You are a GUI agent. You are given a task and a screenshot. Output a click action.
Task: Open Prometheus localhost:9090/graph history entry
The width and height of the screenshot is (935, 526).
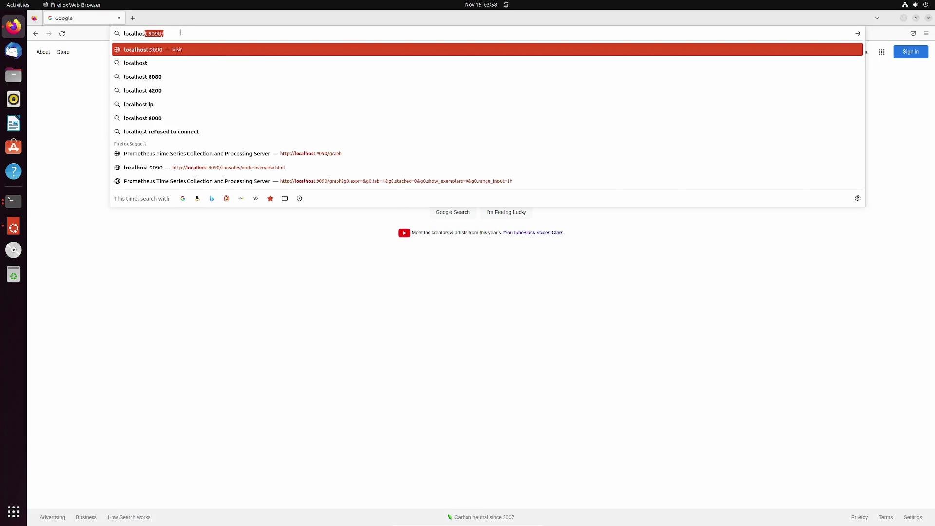pos(487,153)
